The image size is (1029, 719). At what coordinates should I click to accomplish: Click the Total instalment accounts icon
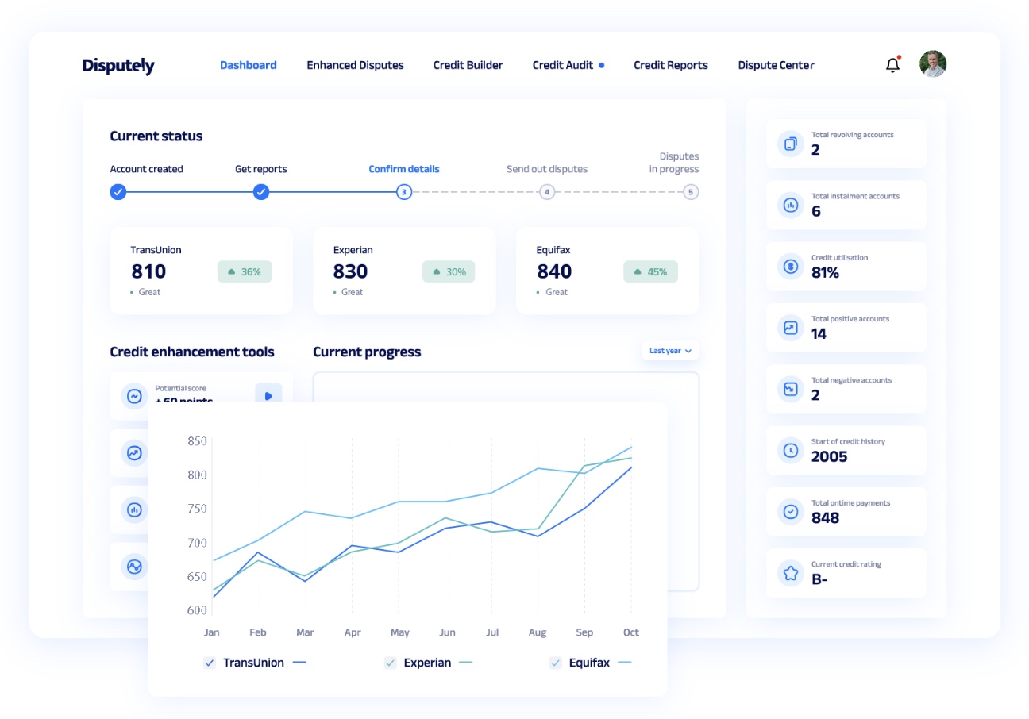791,205
